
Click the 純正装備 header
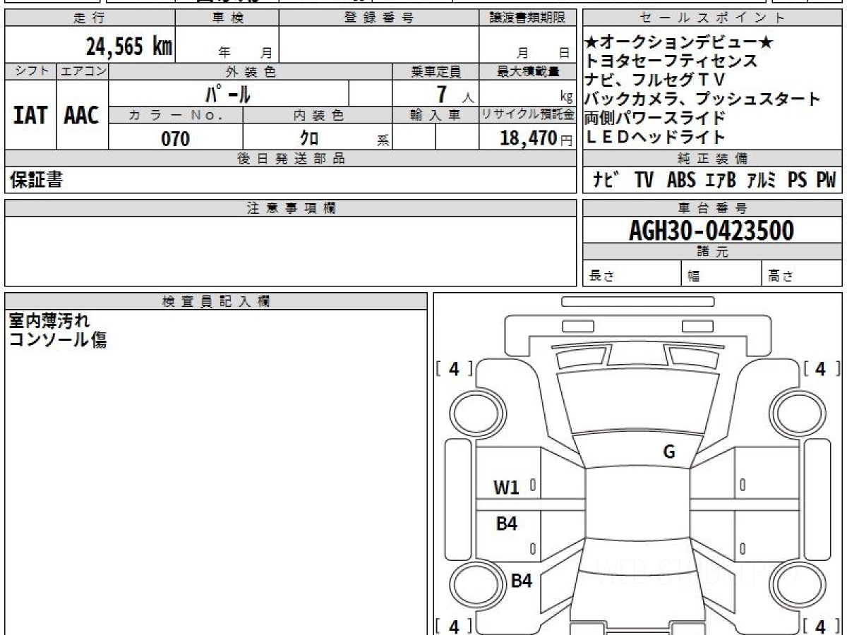click(x=712, y=159)
